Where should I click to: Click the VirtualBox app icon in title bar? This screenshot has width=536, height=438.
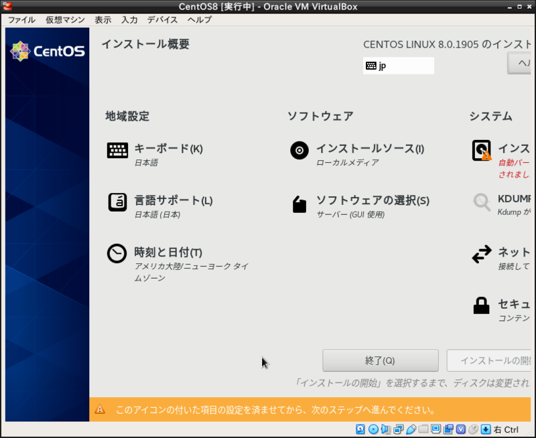7,6
